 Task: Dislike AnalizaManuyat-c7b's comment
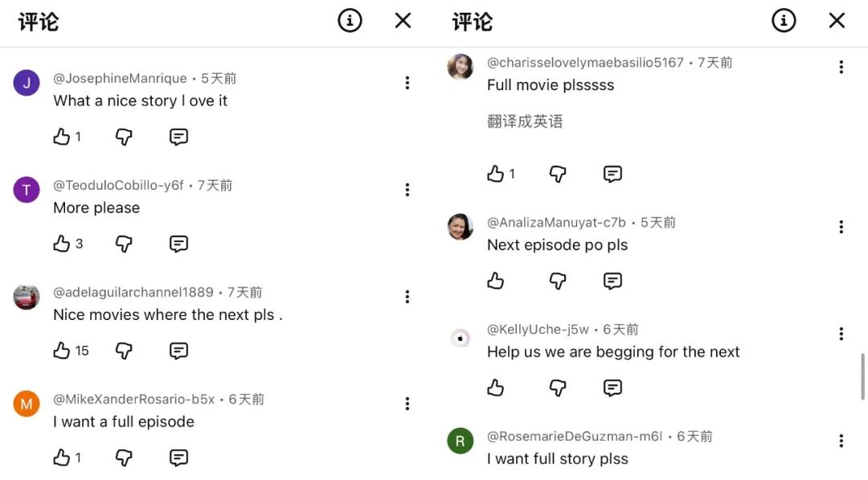[558, 281]
